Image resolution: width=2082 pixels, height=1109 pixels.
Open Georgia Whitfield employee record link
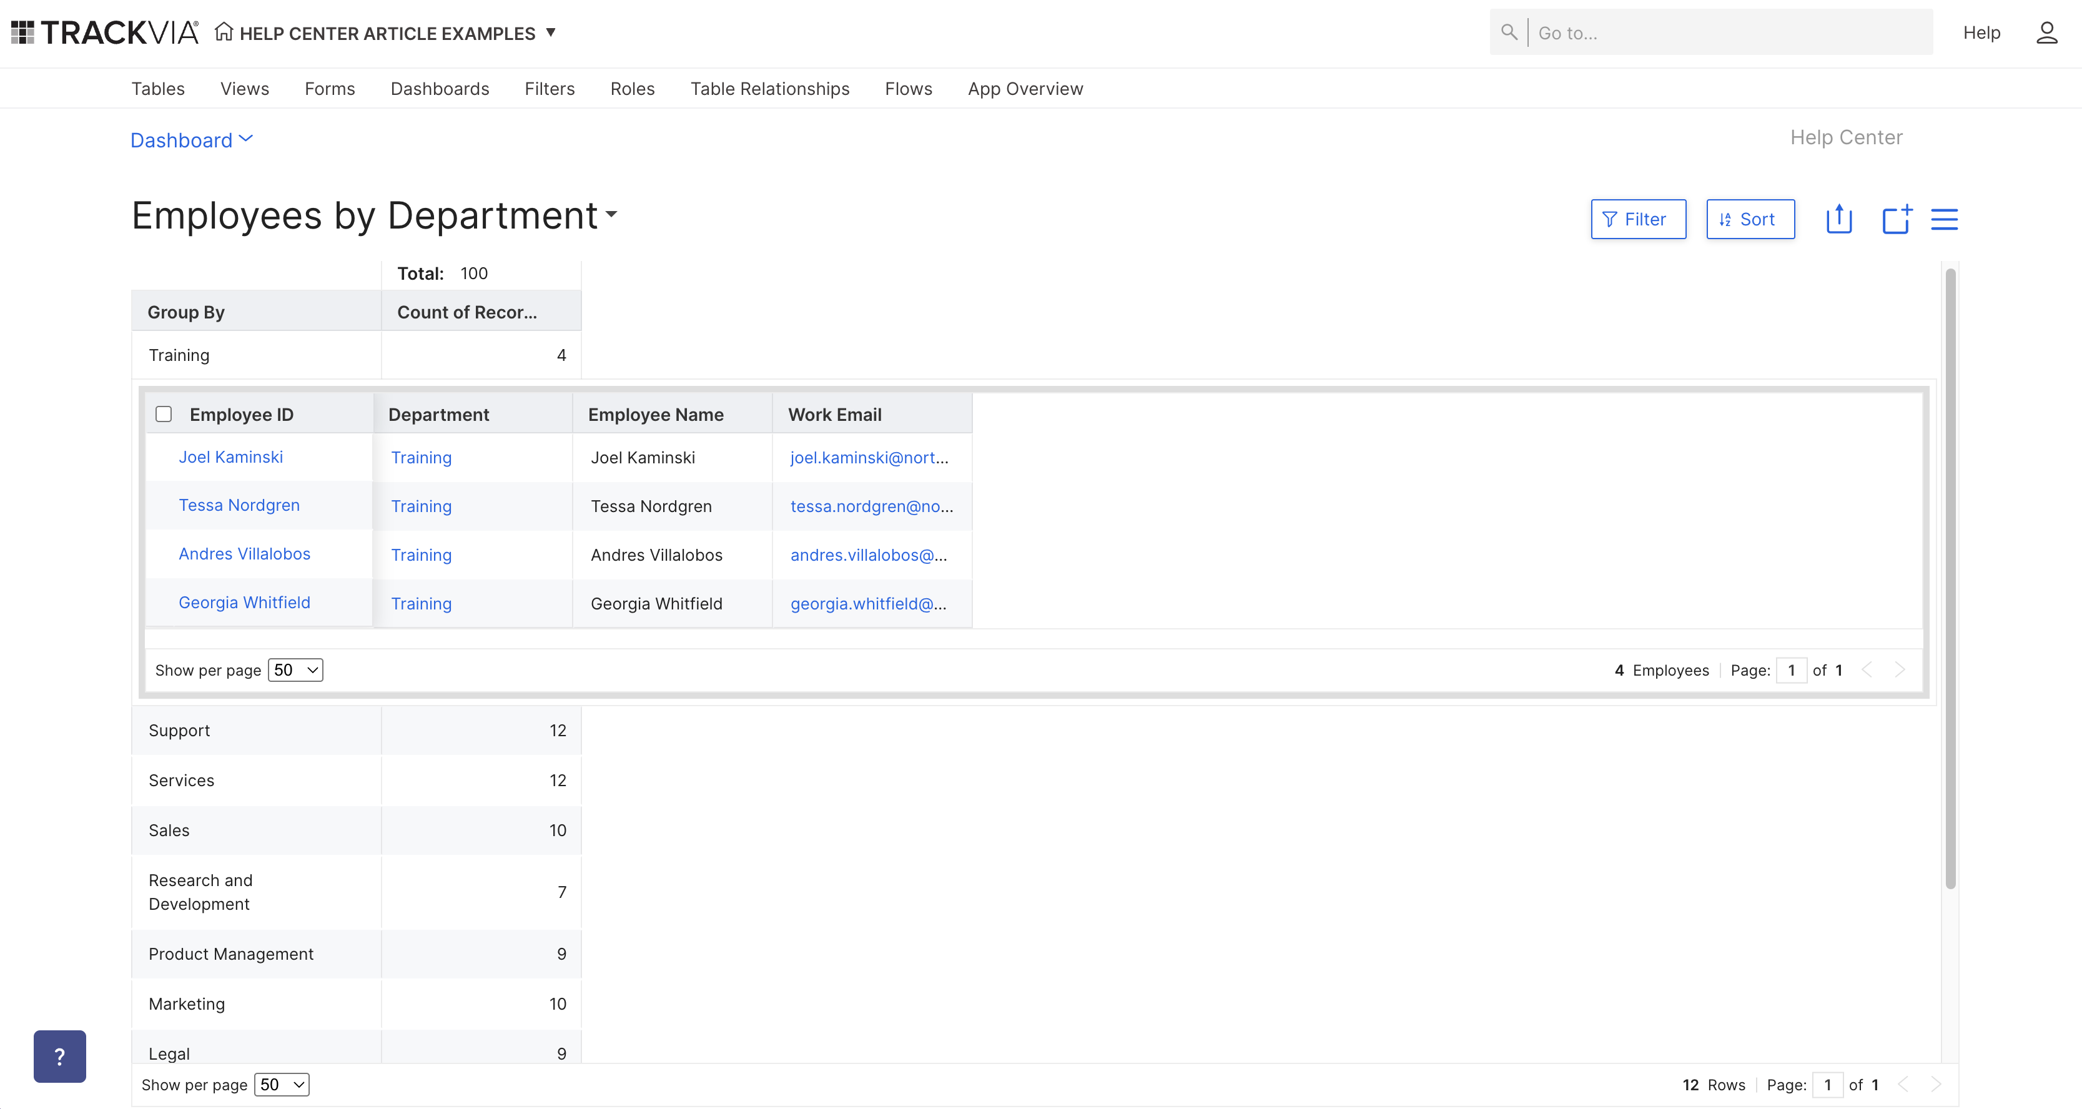(244, 602)
